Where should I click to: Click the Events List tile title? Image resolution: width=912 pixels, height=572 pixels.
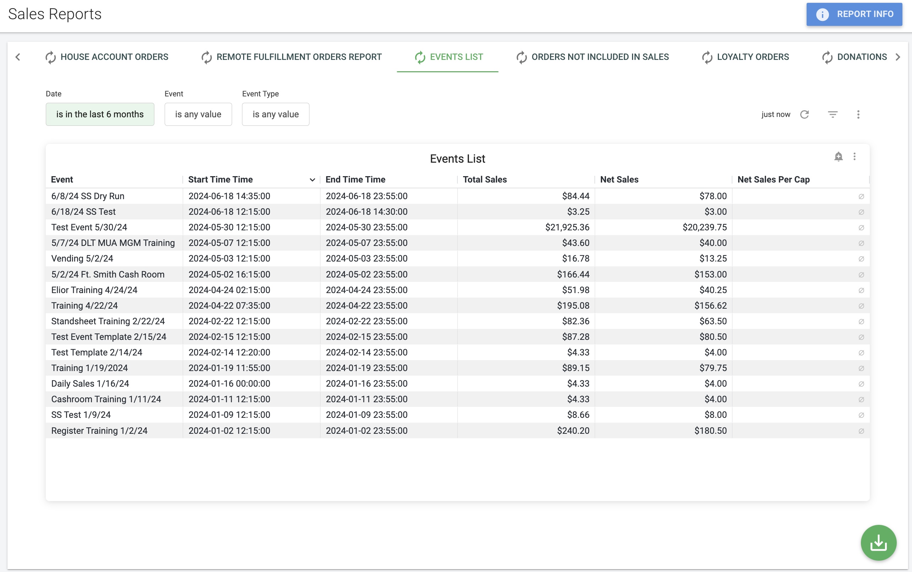[457, 159]
